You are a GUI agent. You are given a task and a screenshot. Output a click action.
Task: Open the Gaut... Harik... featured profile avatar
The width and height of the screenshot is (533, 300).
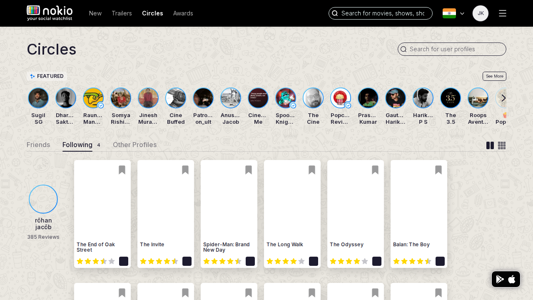396,98
